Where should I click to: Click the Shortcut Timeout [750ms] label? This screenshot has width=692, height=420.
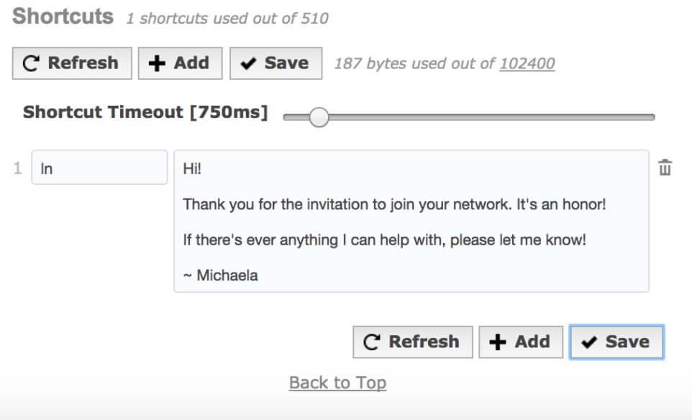pos(145,112)
